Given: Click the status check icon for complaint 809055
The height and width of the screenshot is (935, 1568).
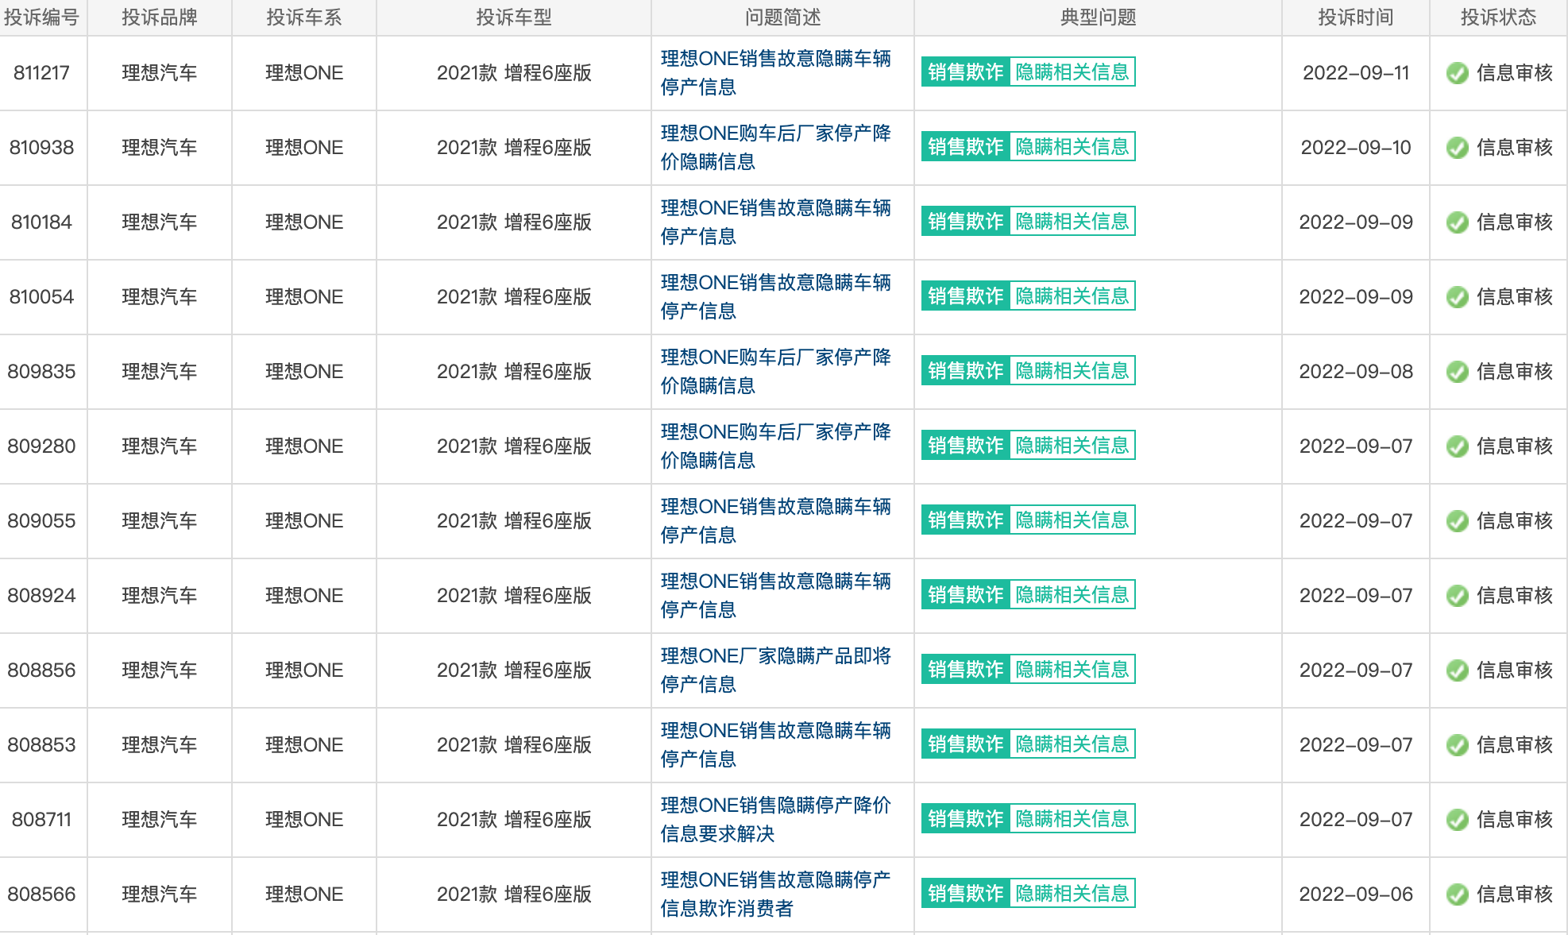Looking at the screenshot, I should click(1457, 521).
